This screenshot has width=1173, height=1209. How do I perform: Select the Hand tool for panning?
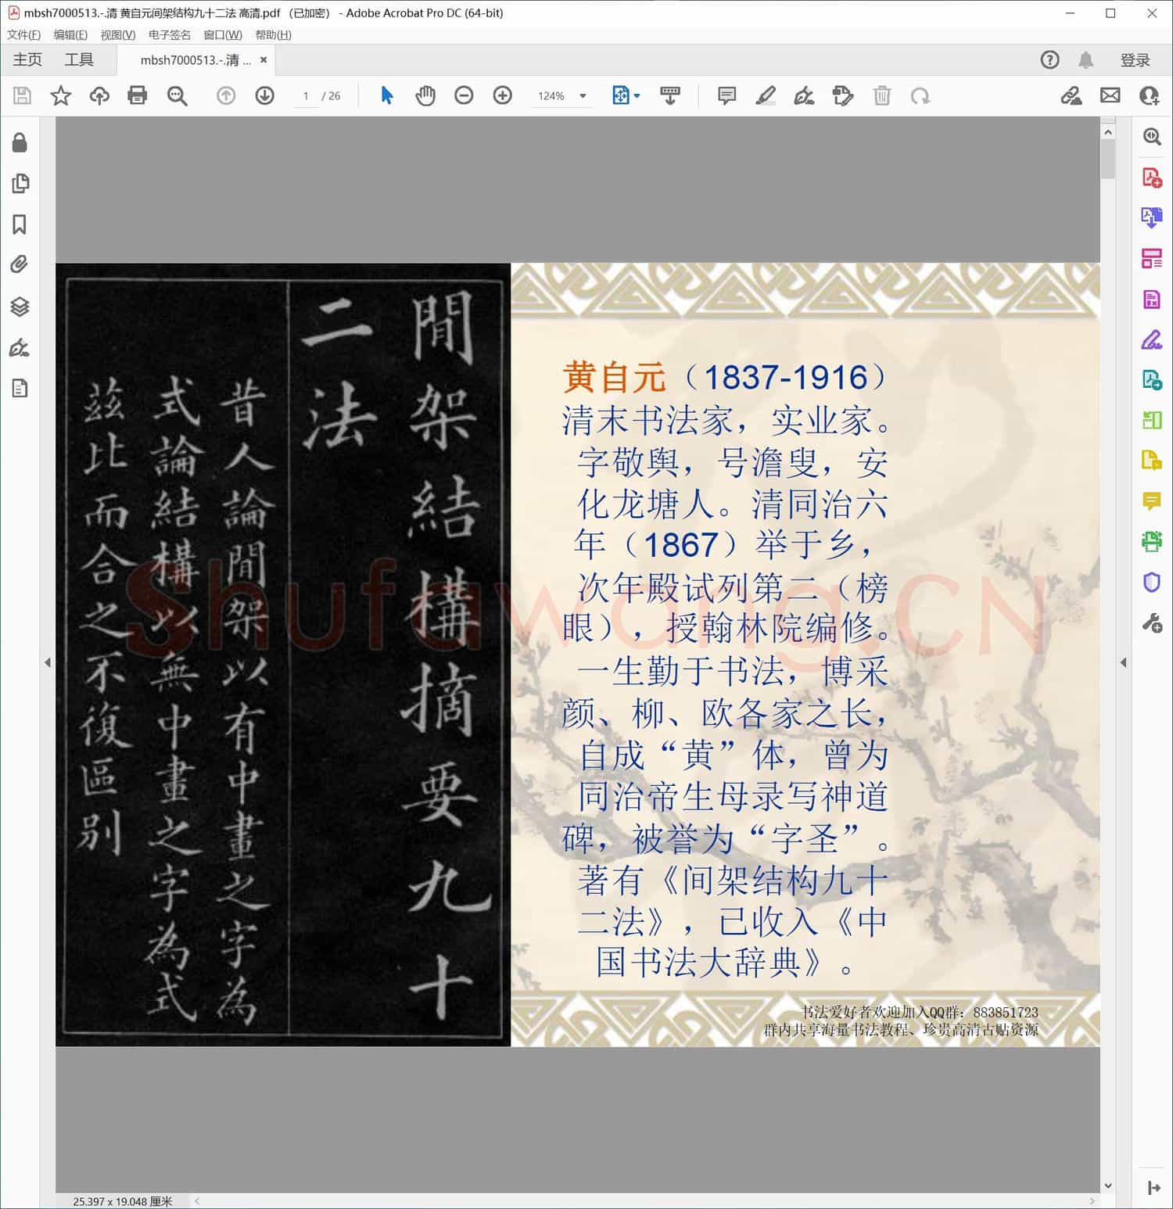tap(425, 95)
